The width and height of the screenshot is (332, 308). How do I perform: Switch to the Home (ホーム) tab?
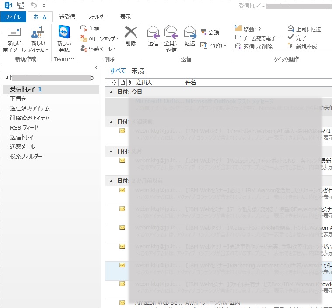click(x=40, y=17)
